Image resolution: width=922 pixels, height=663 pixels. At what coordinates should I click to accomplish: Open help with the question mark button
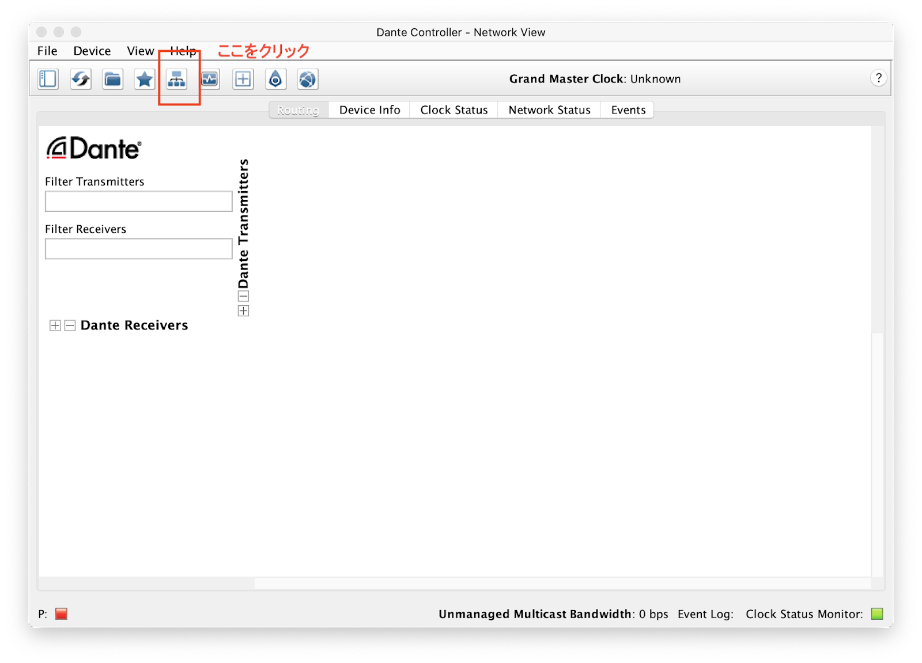point(878,78)
